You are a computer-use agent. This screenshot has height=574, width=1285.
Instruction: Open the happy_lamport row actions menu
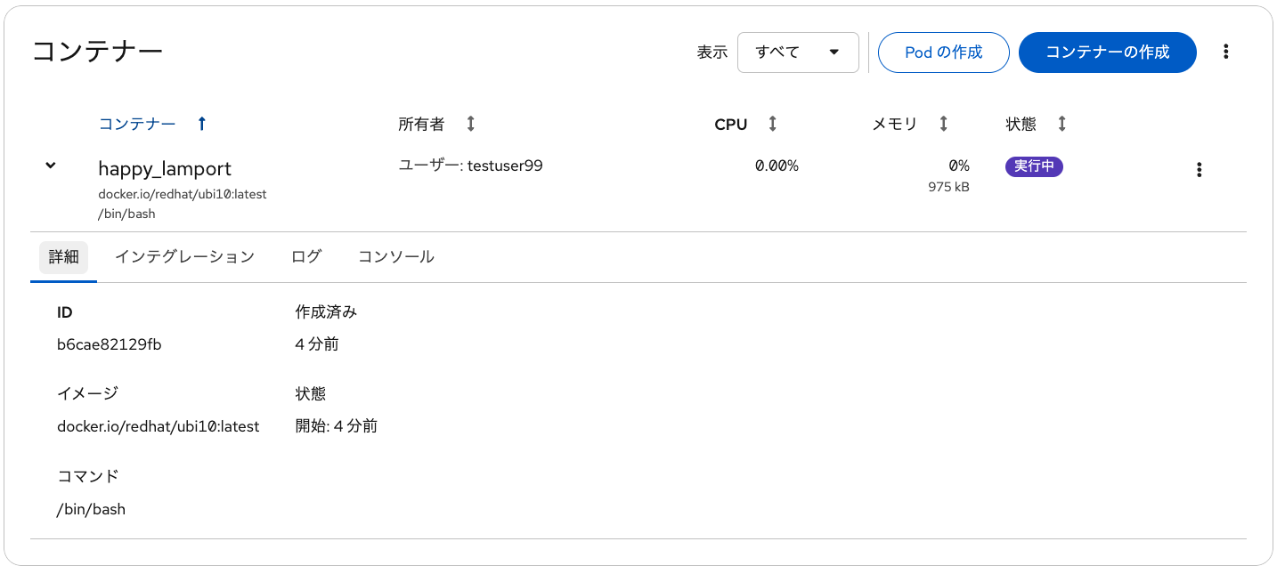point(1199,168)
